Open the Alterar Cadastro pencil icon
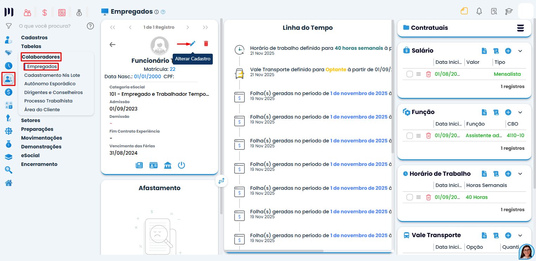Viewport: 536px width, 261px height. pyautogui.click(x=192, y=43)
